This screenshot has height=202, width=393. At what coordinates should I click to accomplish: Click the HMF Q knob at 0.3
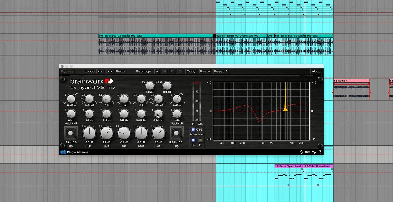coord(141,99)
